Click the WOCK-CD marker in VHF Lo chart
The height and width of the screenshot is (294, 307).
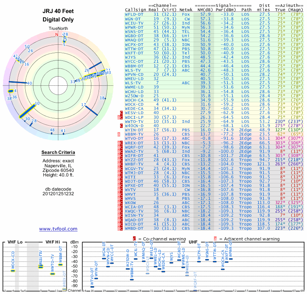pos(13,271)
